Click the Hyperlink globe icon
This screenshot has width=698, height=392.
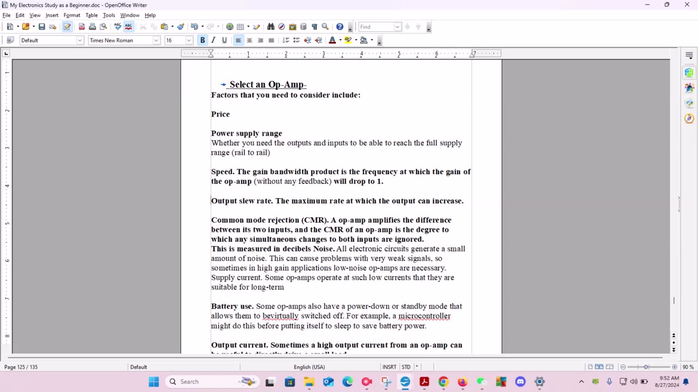click(230, 26)
